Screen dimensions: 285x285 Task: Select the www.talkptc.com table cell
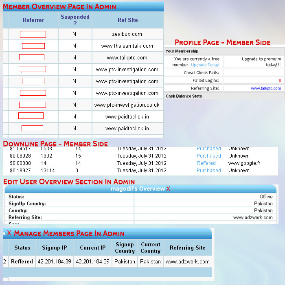[x=127, y=58]
